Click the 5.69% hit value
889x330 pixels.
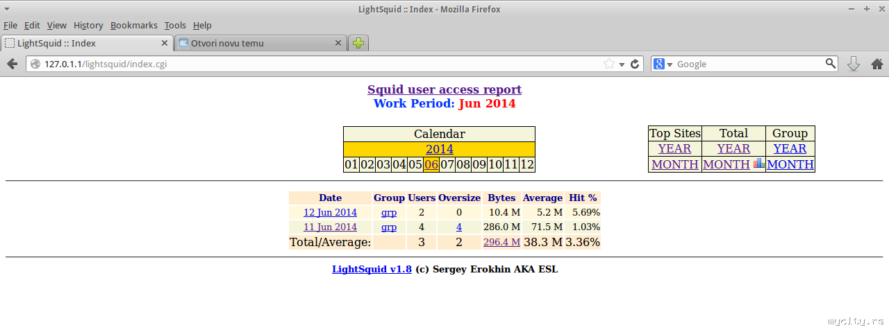586,212
